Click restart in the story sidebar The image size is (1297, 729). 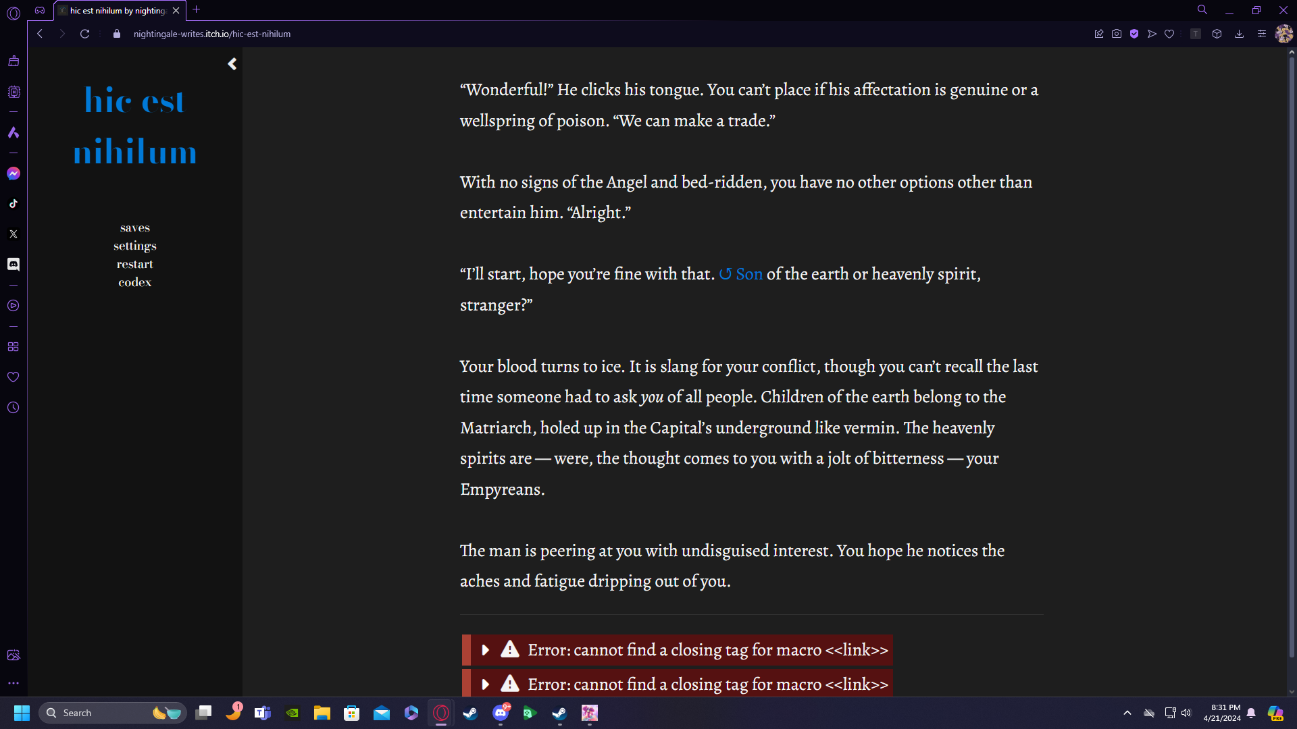point(134,265)
